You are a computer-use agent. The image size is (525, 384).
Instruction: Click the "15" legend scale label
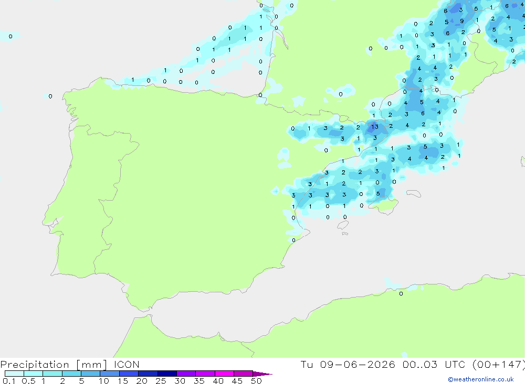(122, 381)
